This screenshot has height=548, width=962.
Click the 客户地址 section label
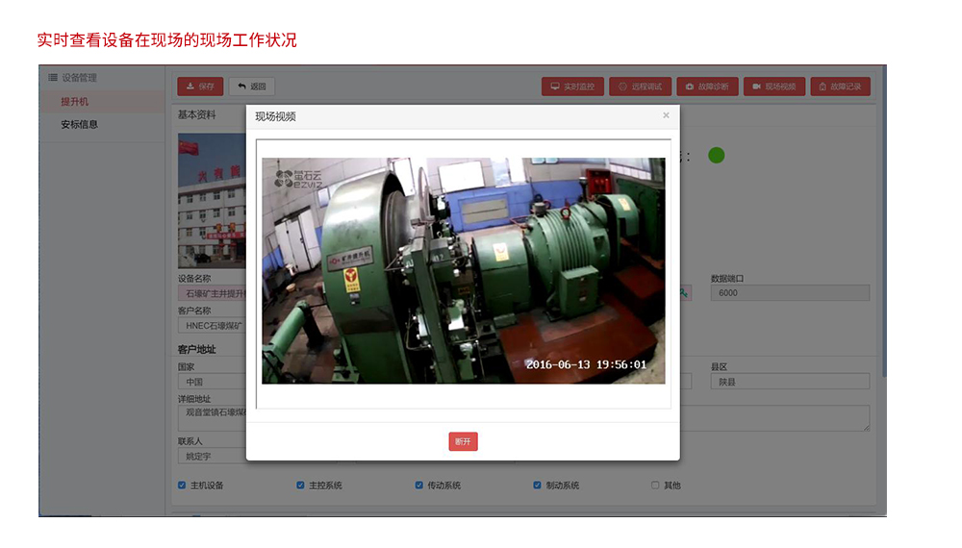pos(196,349)
